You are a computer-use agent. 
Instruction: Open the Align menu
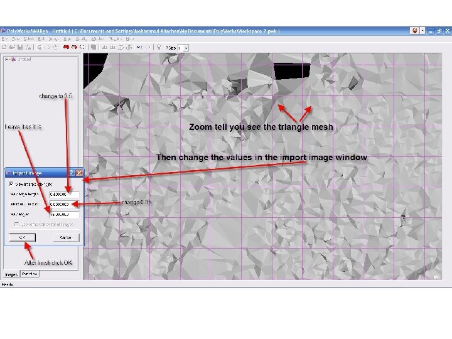coord(67,39)
